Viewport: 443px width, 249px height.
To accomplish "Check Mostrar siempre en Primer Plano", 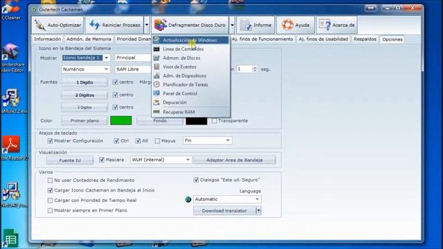I will point(51,210).
